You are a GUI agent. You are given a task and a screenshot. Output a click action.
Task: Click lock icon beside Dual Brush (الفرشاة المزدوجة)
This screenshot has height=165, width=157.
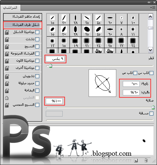(x=7, y=54)
